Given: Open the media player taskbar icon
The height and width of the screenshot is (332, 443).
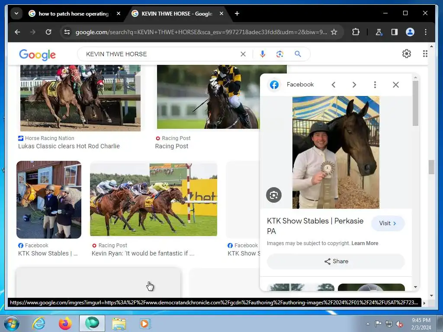Looking at the screenshot, I should (145, 323).
